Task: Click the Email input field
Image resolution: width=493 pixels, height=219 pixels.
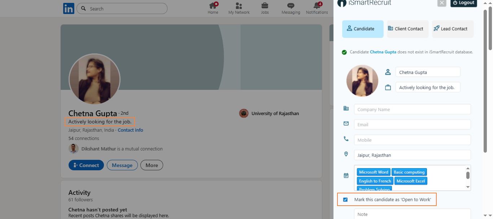Action: tap(412, 124)
